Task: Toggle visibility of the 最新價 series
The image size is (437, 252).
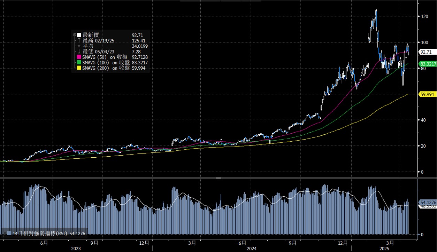Action: pos(78,34)
